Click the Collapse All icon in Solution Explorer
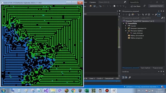The width and height of the screenshot is (166, 93). pyautogui.click(x=146, y=15)
